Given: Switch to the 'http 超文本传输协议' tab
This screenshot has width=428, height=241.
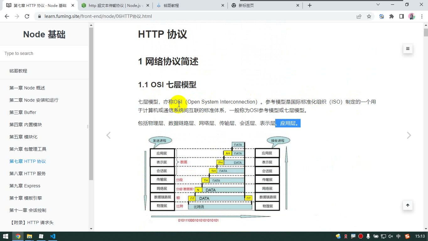Looking at the screenshot, I should pos(115,5).
